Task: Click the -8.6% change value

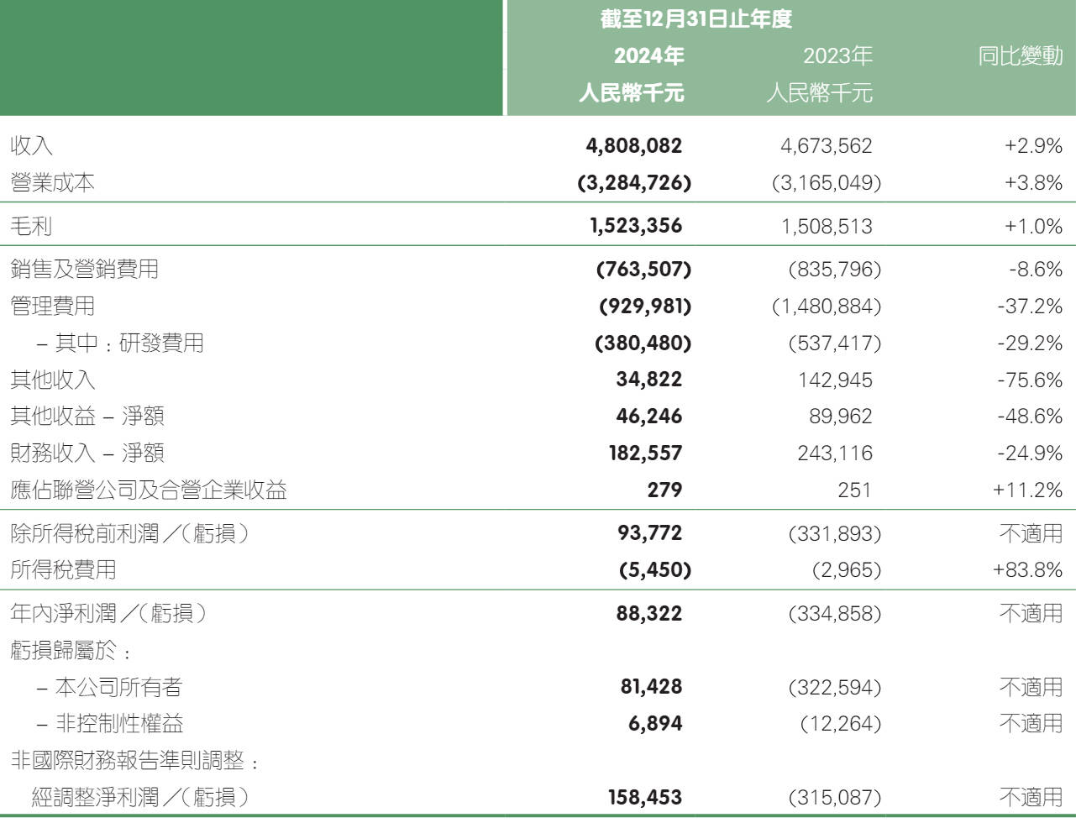Action: pos(1036,269)
